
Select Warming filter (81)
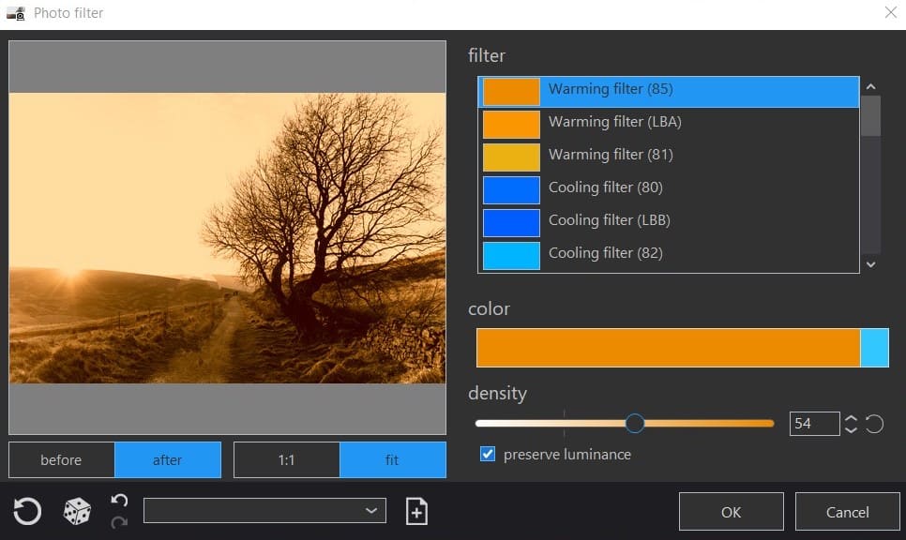click(669, 157)
